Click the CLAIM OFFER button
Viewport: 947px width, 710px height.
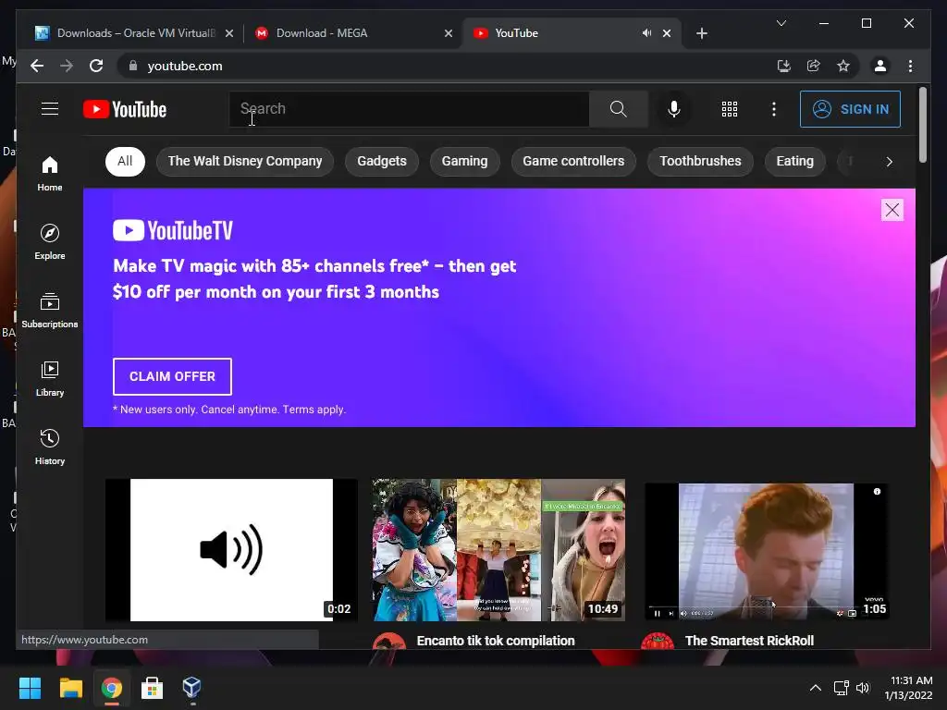(x=172, y=376)
